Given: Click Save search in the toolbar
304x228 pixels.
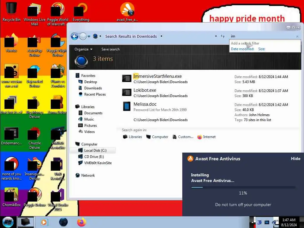Looking at the screenshot, I should pos(110,49).
